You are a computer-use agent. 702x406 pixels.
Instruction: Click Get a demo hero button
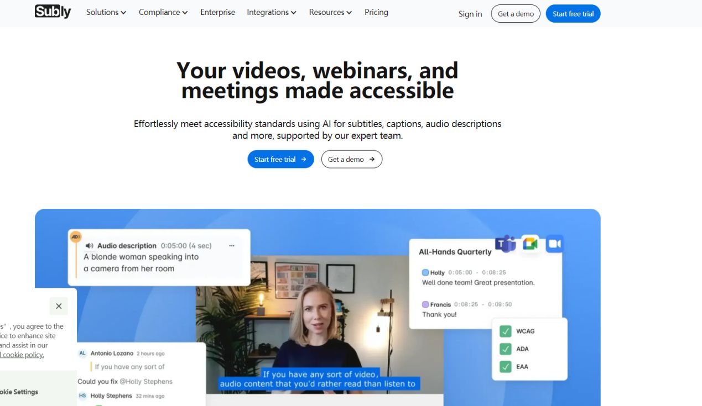click(x=352, y=159)
